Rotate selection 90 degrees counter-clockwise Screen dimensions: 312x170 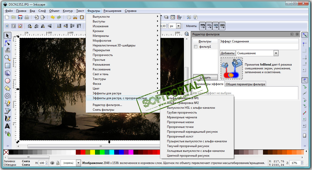(x=30, y=26)
